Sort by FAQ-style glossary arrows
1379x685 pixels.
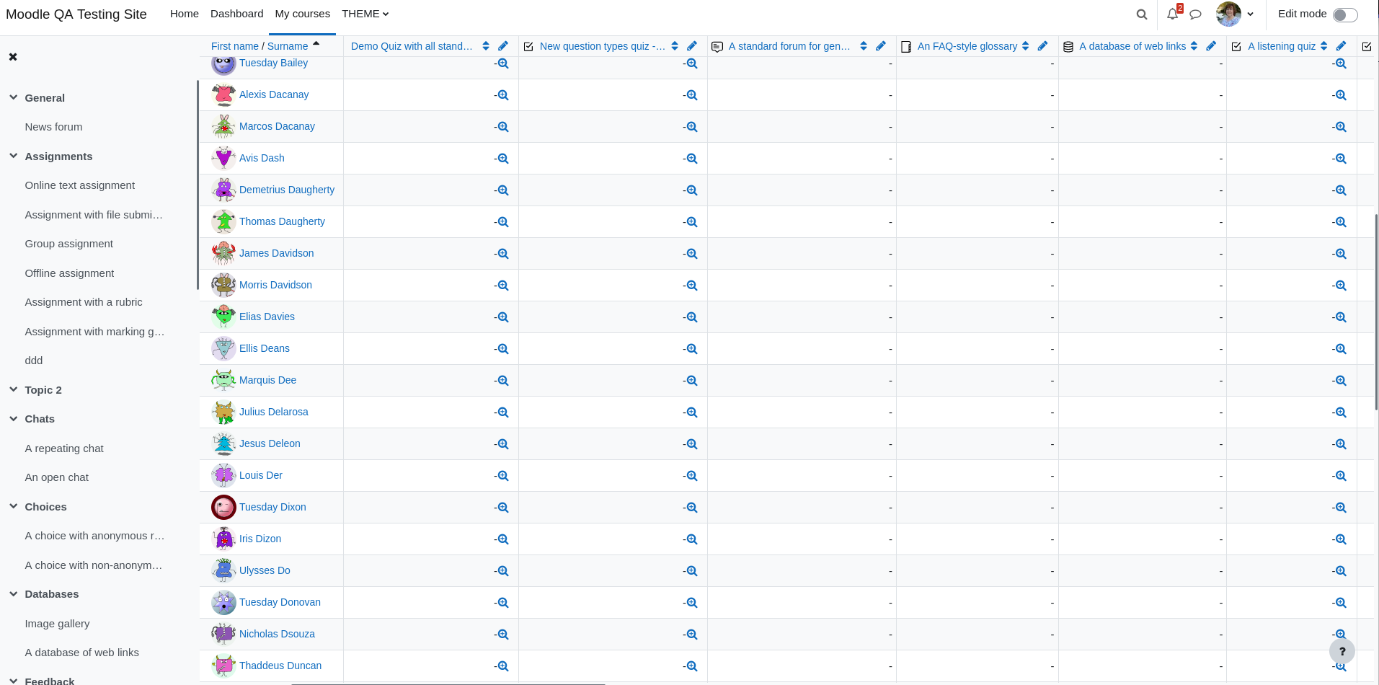(x=1025, y=46)
